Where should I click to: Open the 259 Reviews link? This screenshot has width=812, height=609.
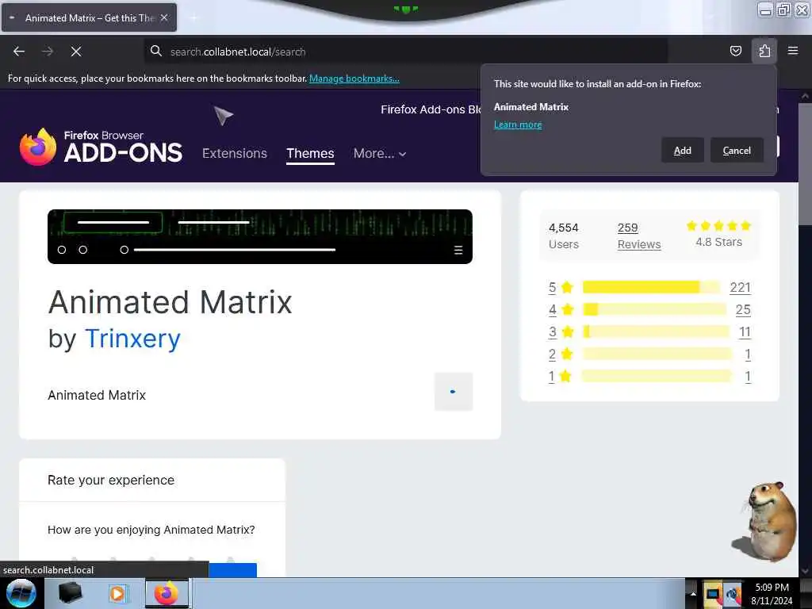(639, 236)
